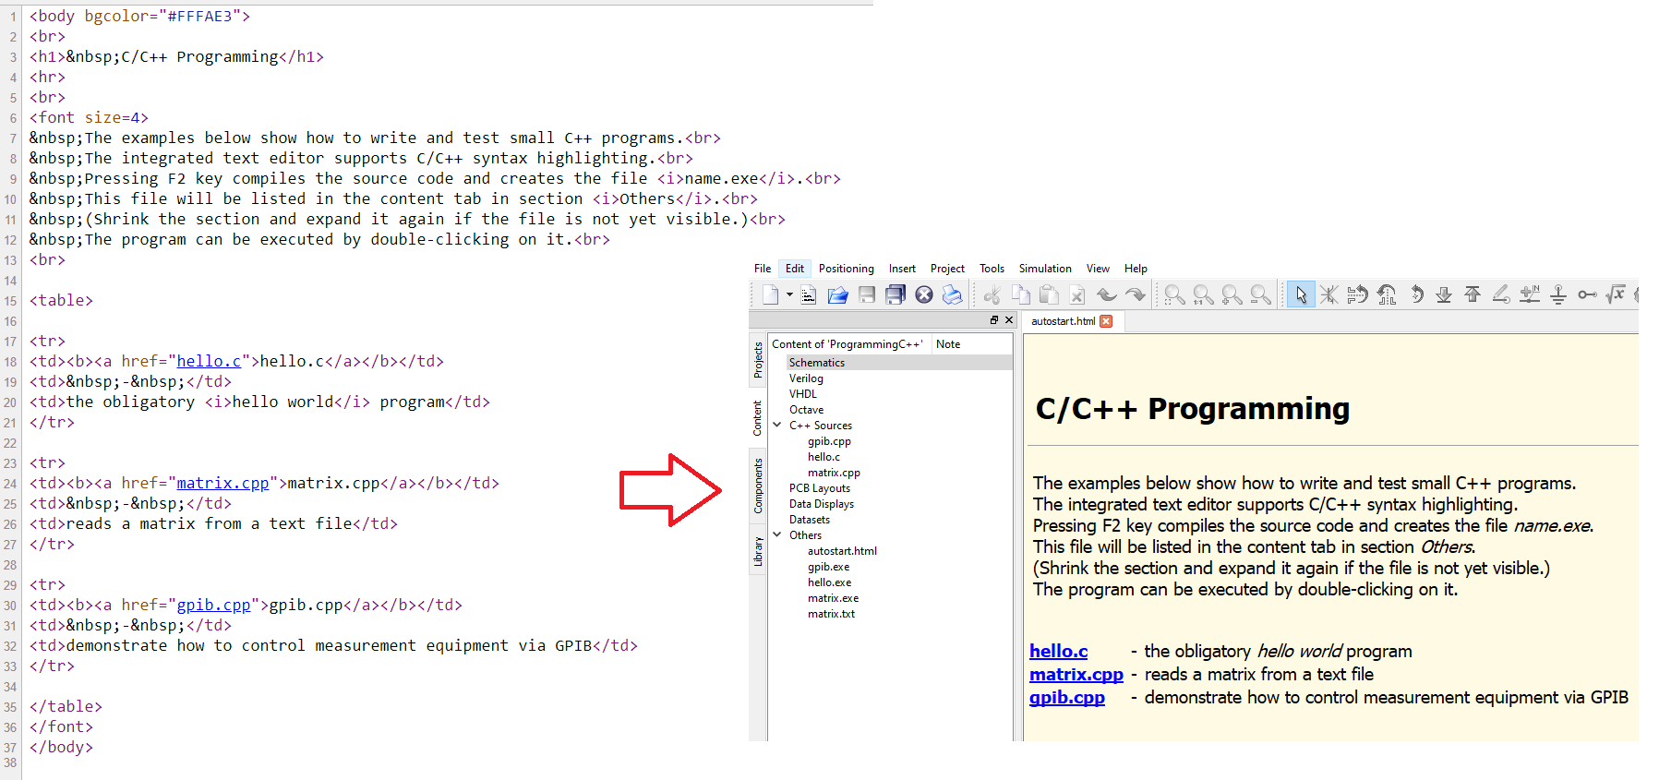The width and height of the screenshot is (1671, 780).
Task: Select matrix.txt in the Others list
Action: tap(831, 614)
